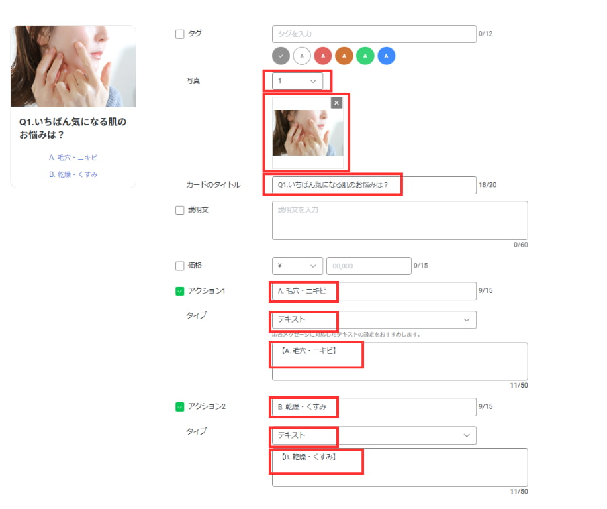Pick the red tag color circle
607x509 pixels.
tap(323, 56)
